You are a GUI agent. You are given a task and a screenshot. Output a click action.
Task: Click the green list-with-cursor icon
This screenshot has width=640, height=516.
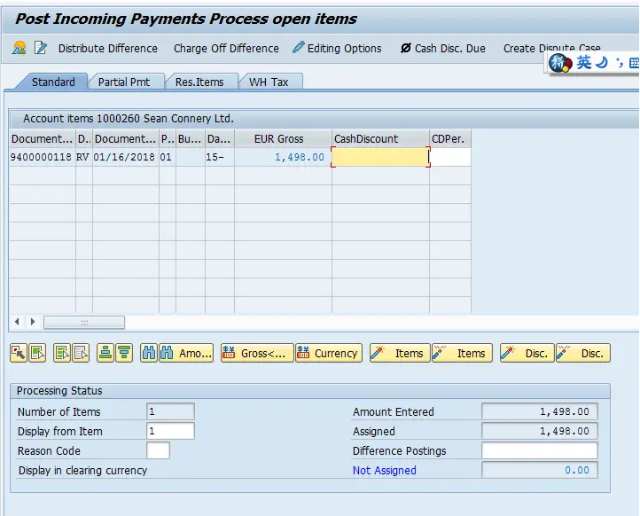pyautogui.click(x=62, y=353)
